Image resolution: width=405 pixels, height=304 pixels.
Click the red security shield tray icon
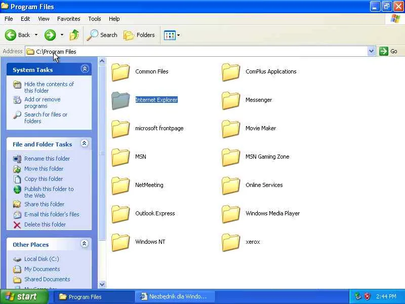point(368,296)
